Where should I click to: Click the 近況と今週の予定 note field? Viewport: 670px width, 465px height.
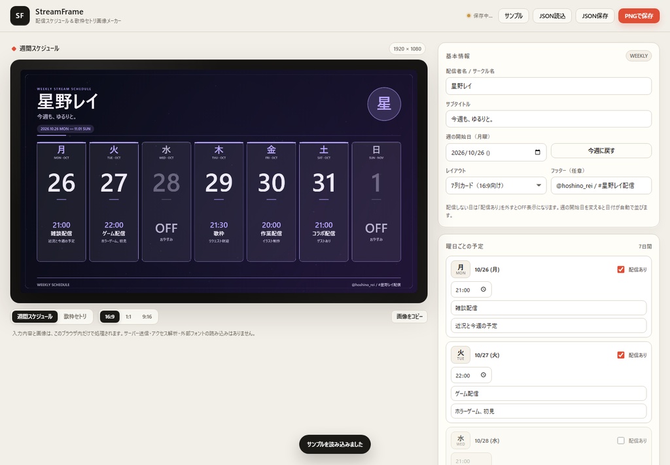[549, 326]
